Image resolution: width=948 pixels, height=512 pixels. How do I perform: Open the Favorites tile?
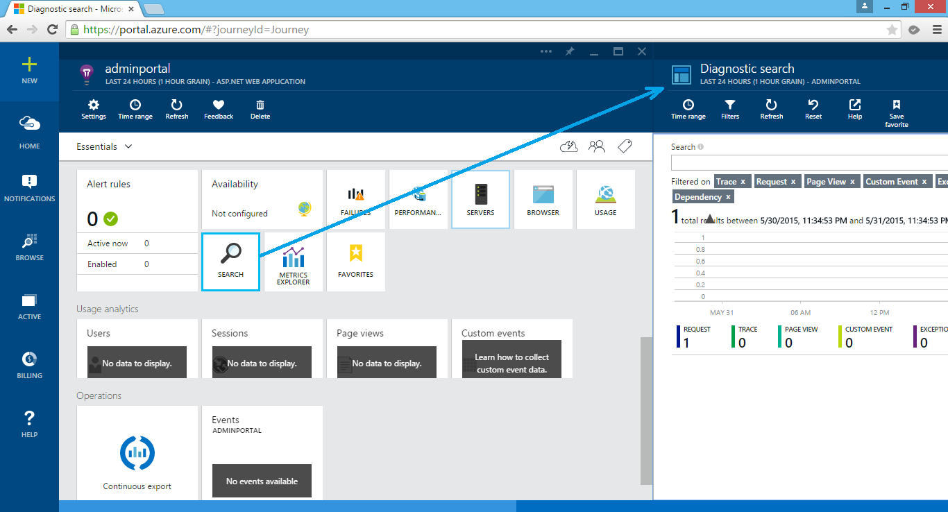pyautogui.click(x=355, y=261)
